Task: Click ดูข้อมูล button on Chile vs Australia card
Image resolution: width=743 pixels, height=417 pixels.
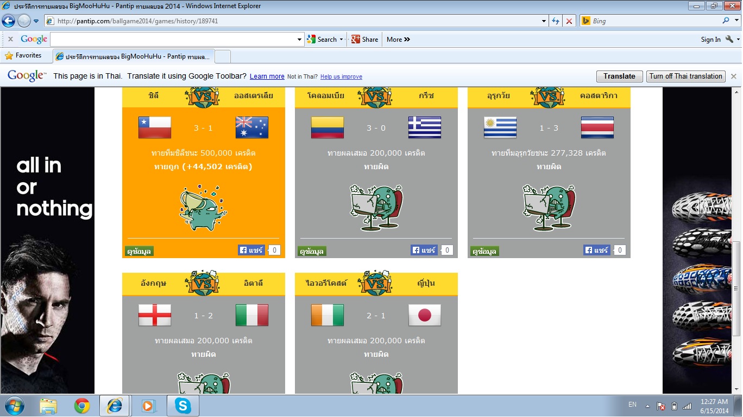Action: [x=140, y=252]
